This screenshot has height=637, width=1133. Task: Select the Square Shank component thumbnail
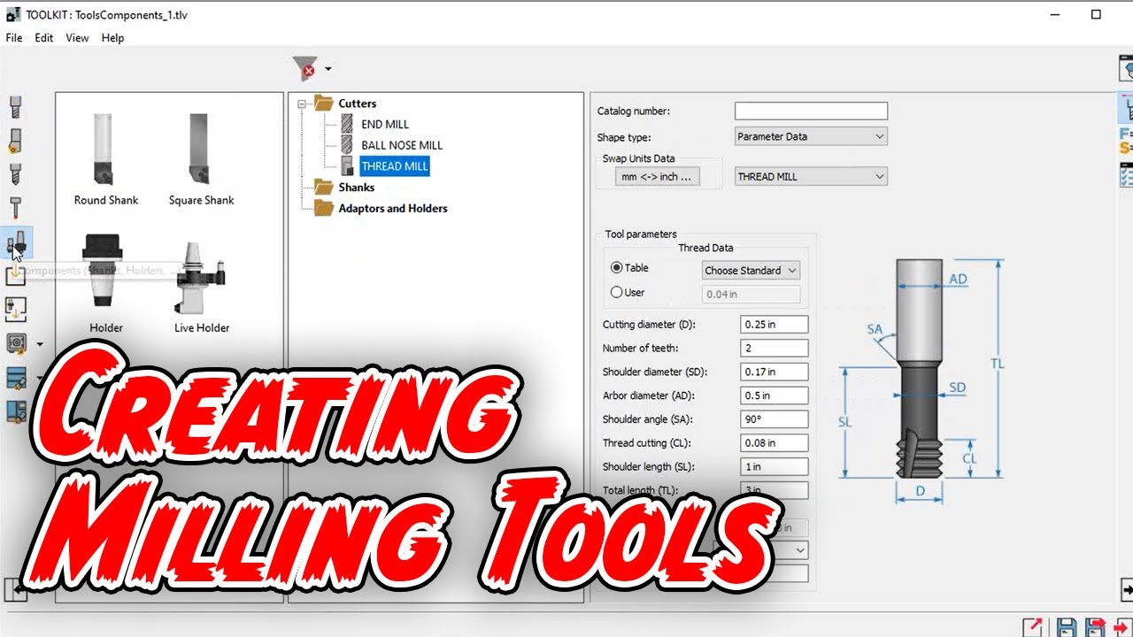click(x=201, y=159)
